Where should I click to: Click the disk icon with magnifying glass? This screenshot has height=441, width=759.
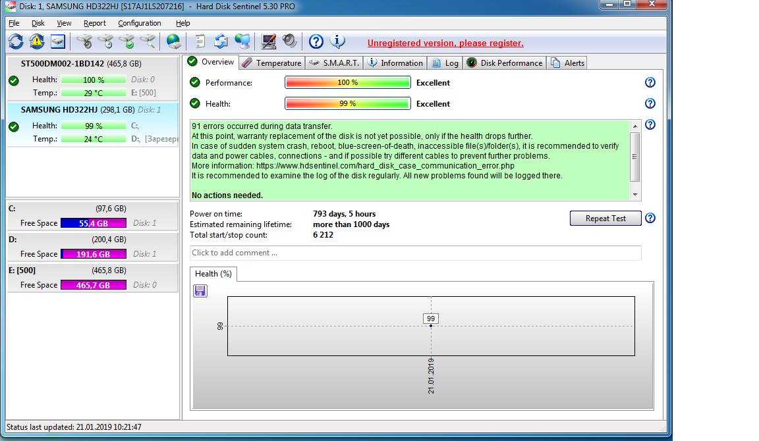148,41
